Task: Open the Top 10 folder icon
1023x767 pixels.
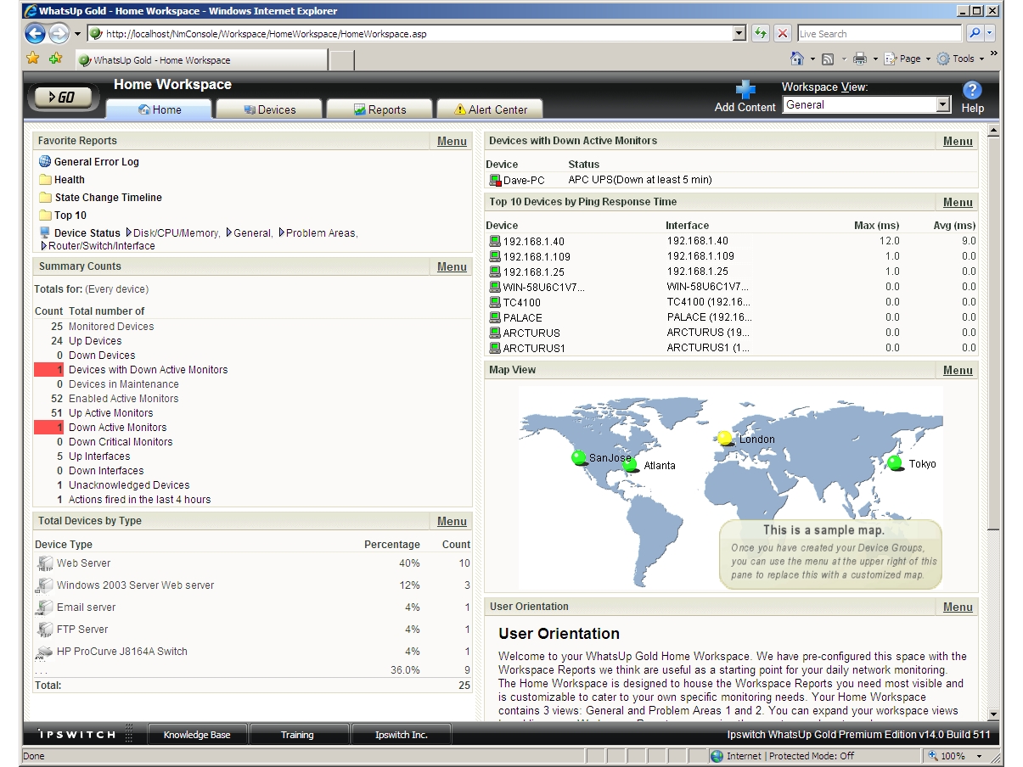Action: click(x=45, y=216)
